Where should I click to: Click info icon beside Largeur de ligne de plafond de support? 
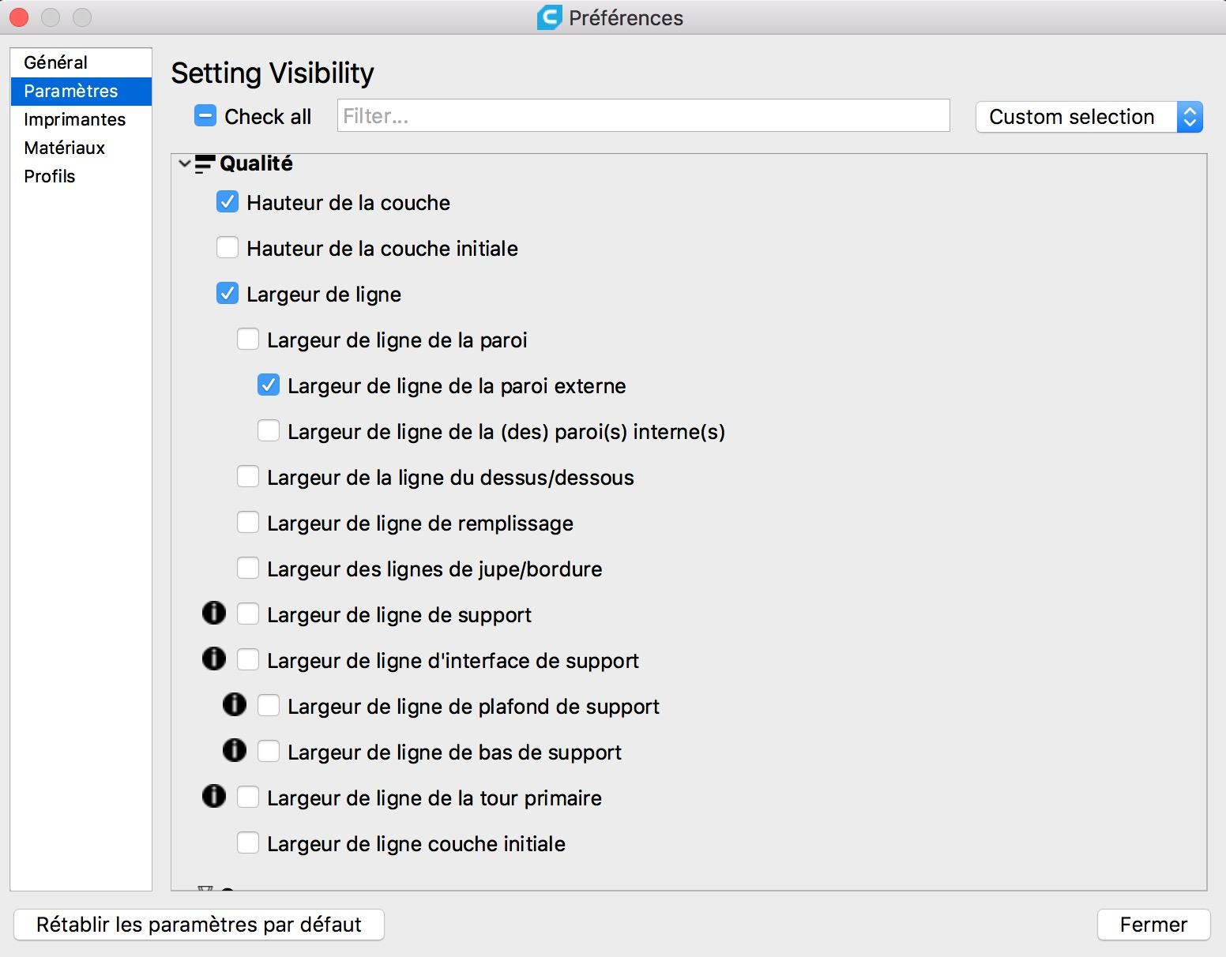(x=235, y=705)
